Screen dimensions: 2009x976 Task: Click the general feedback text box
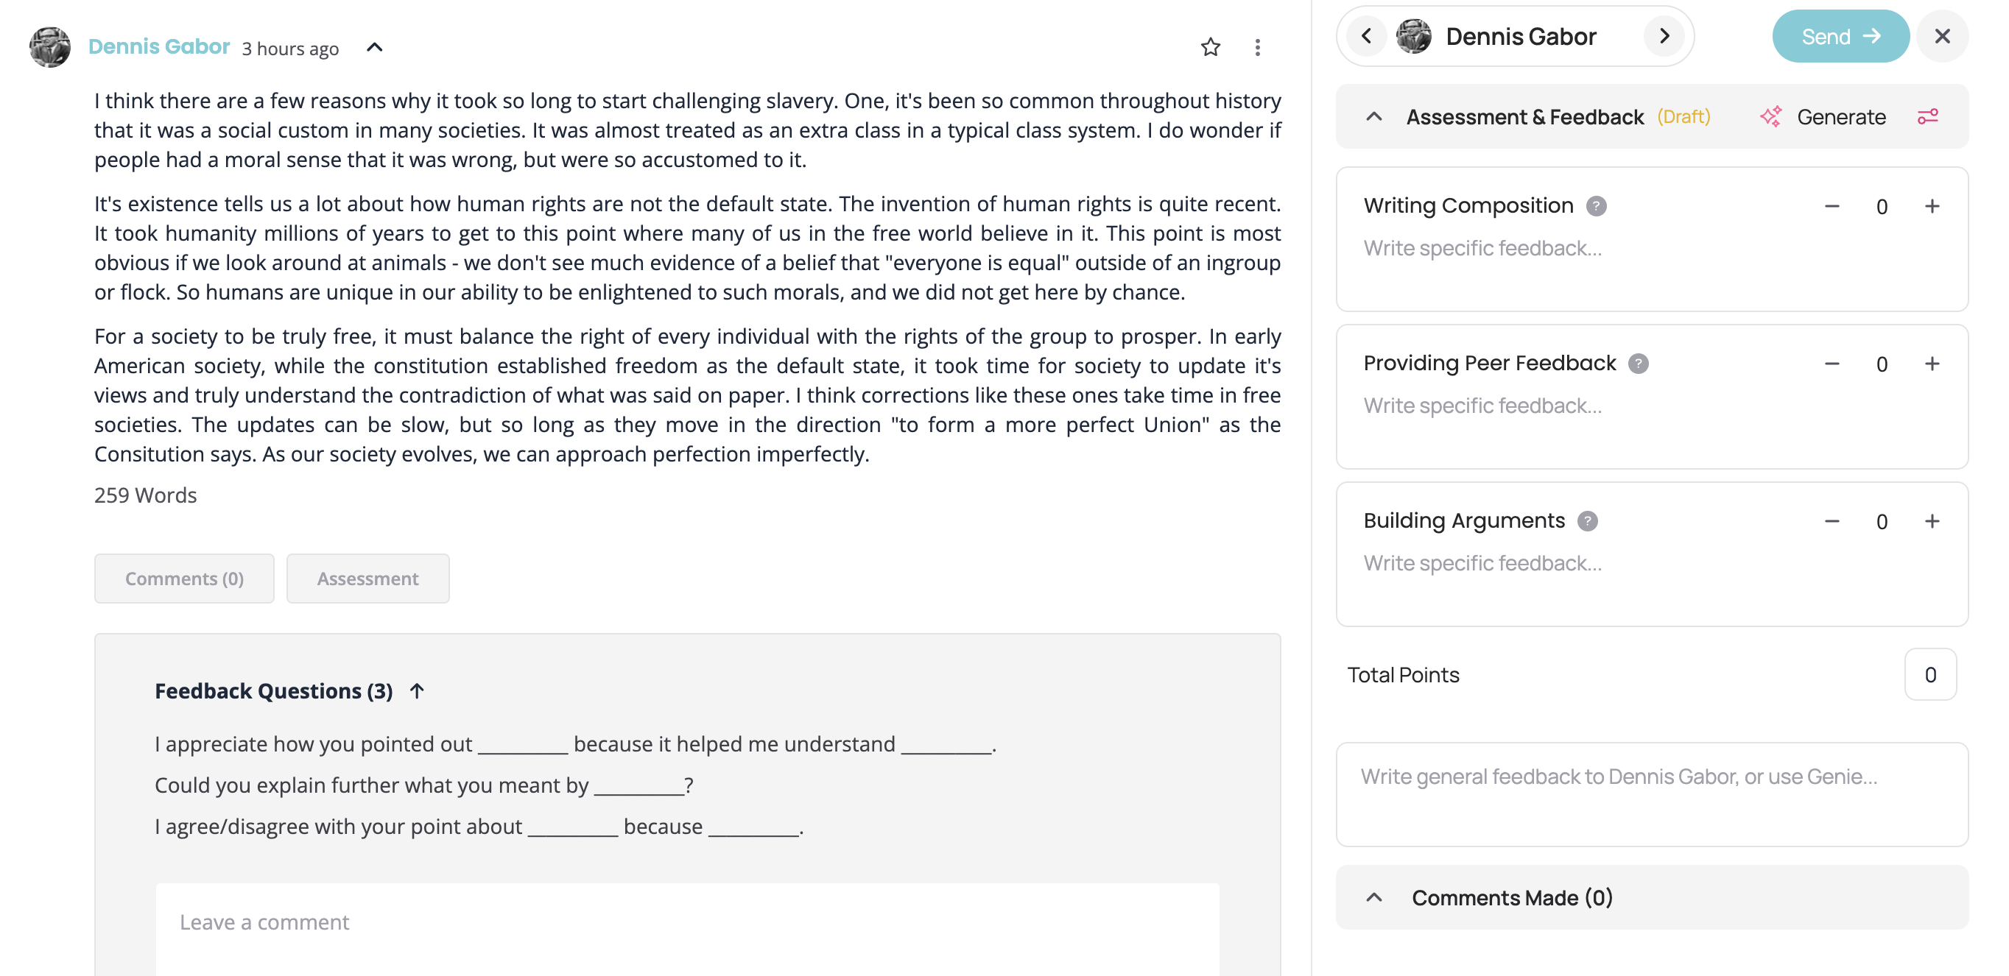[x=1651, y=793]
